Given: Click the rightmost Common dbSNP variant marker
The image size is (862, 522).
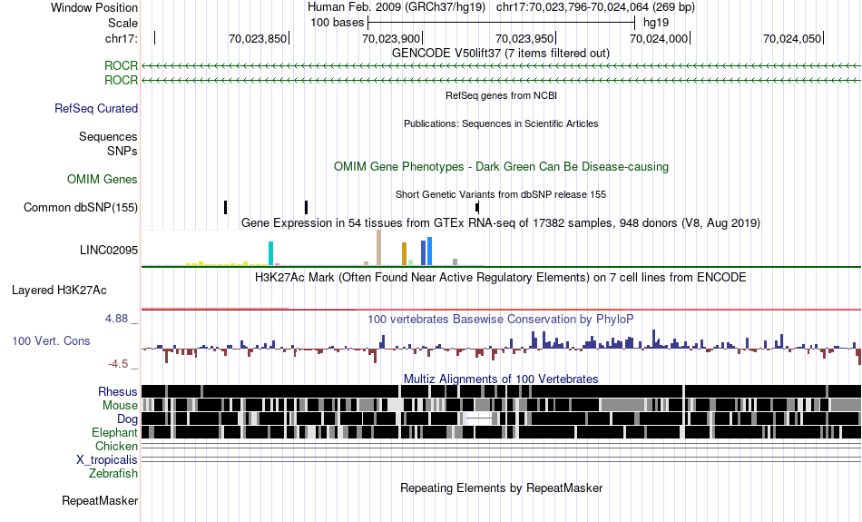Looking at the screenshot, I should pyautogui.click(x=477, y=207).
